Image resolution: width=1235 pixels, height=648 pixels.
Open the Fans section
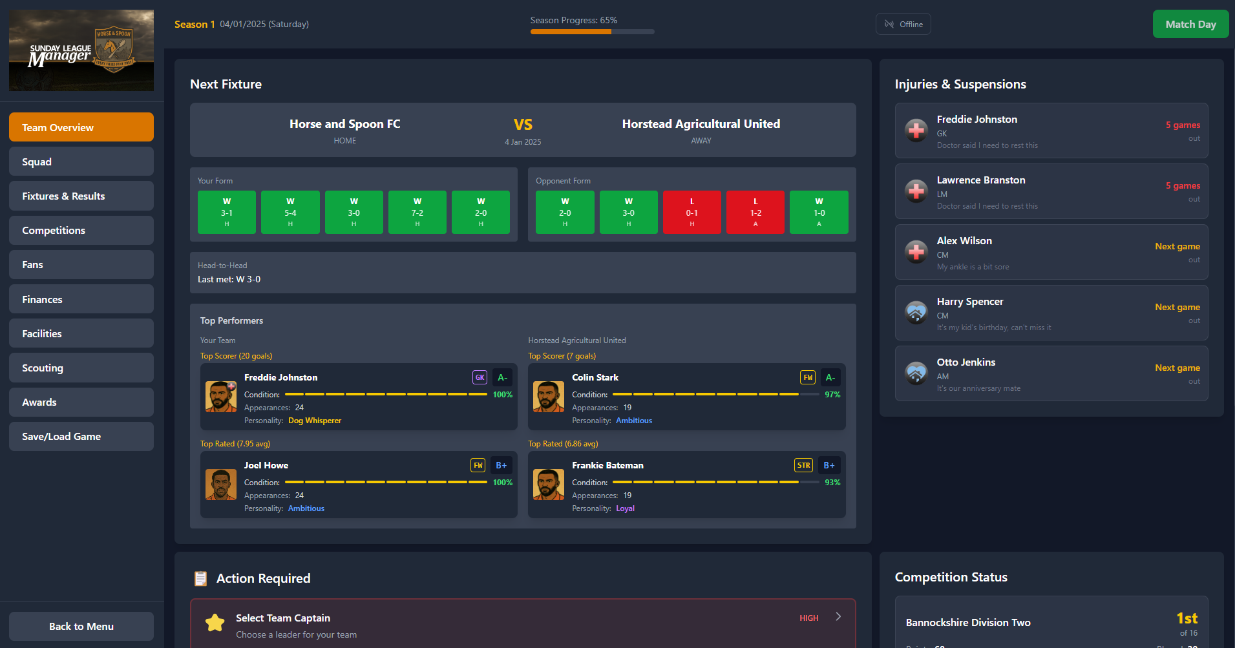81,264
